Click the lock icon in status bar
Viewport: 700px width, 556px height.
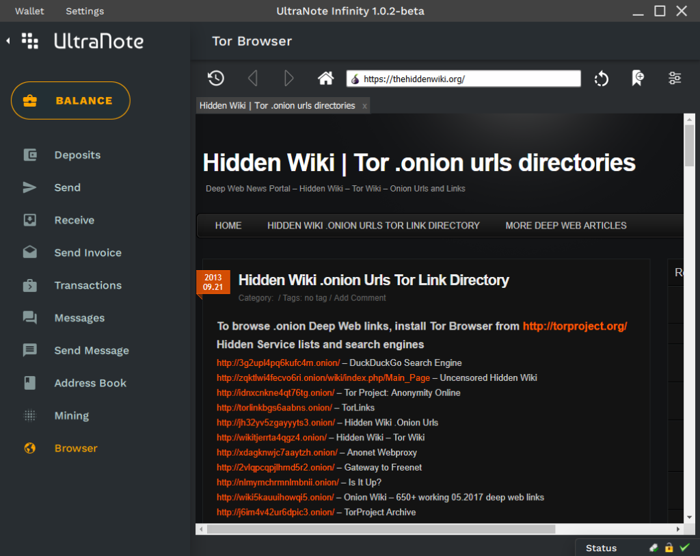[669, 548]
